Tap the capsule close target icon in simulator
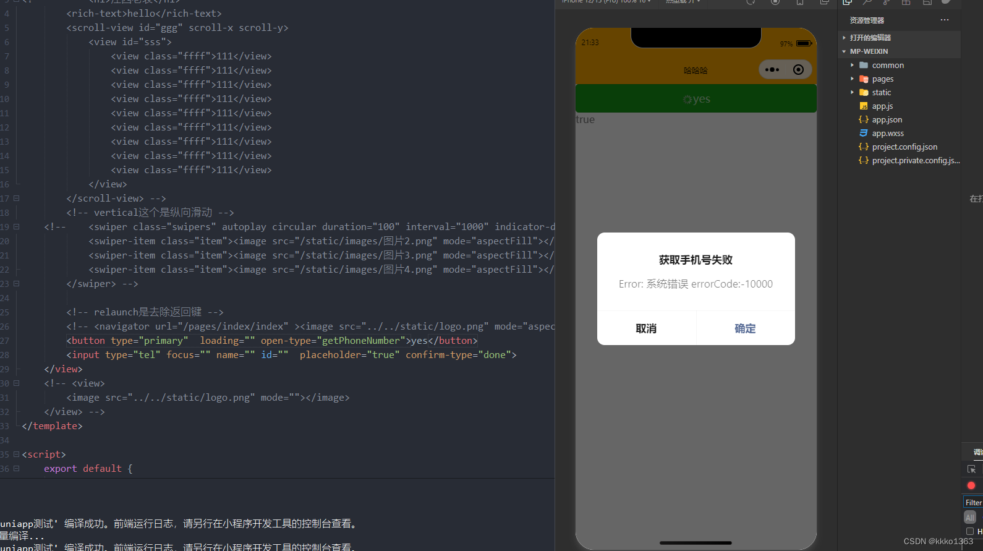Image resolution: width=983 pixels, height=551 pixels. (798, 70)
